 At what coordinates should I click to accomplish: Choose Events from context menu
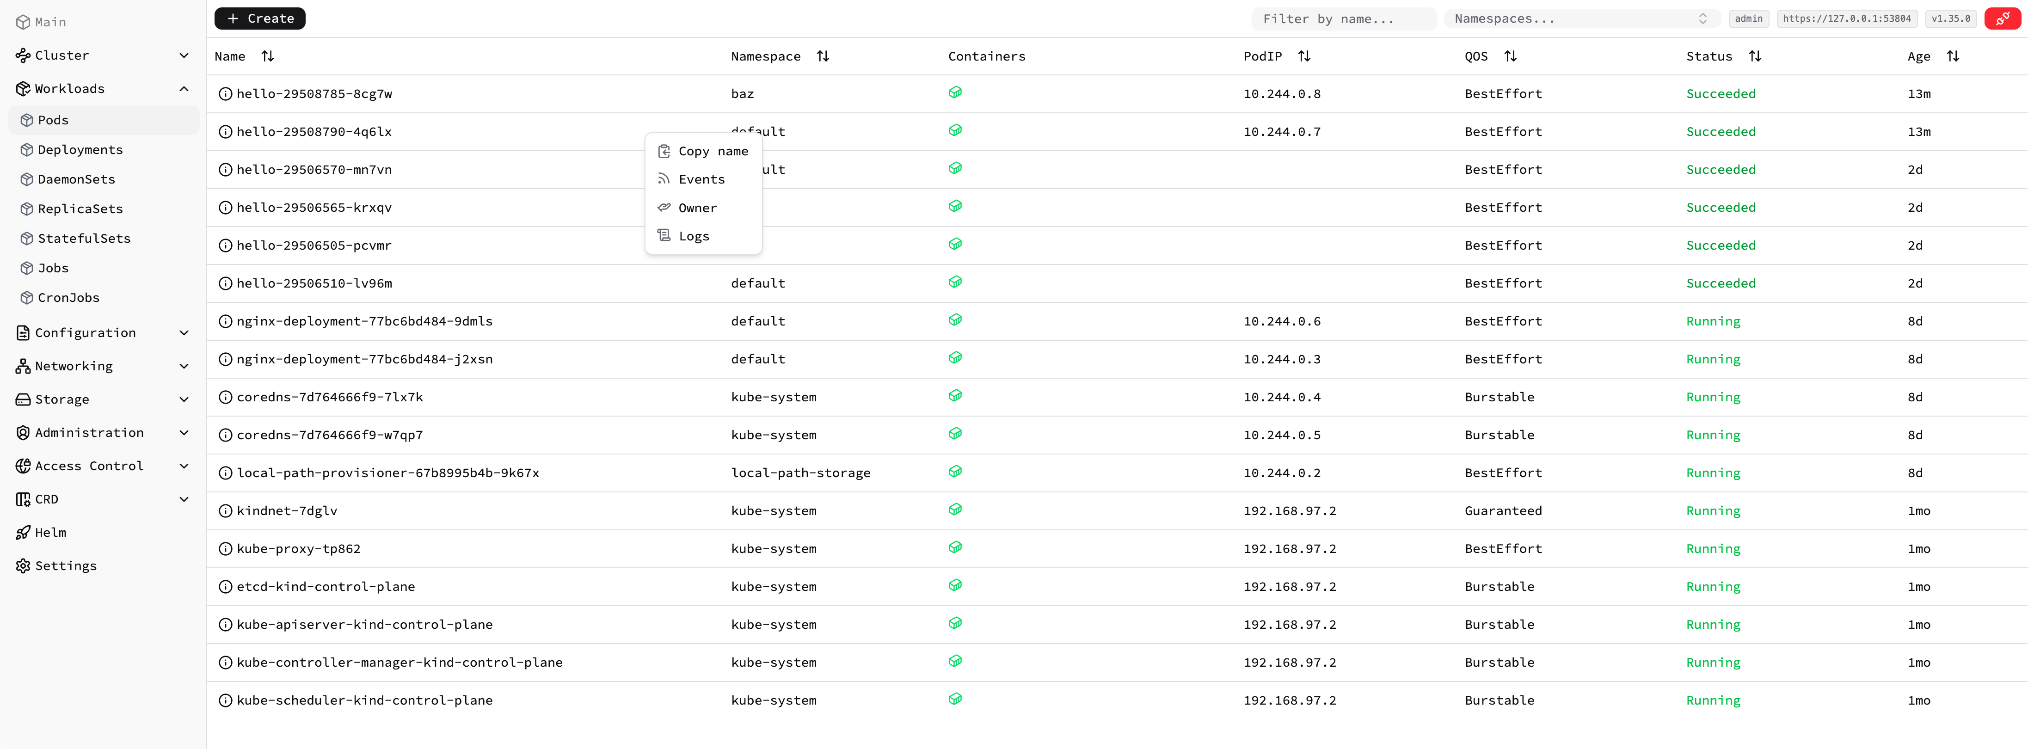[x=703, y=179]
